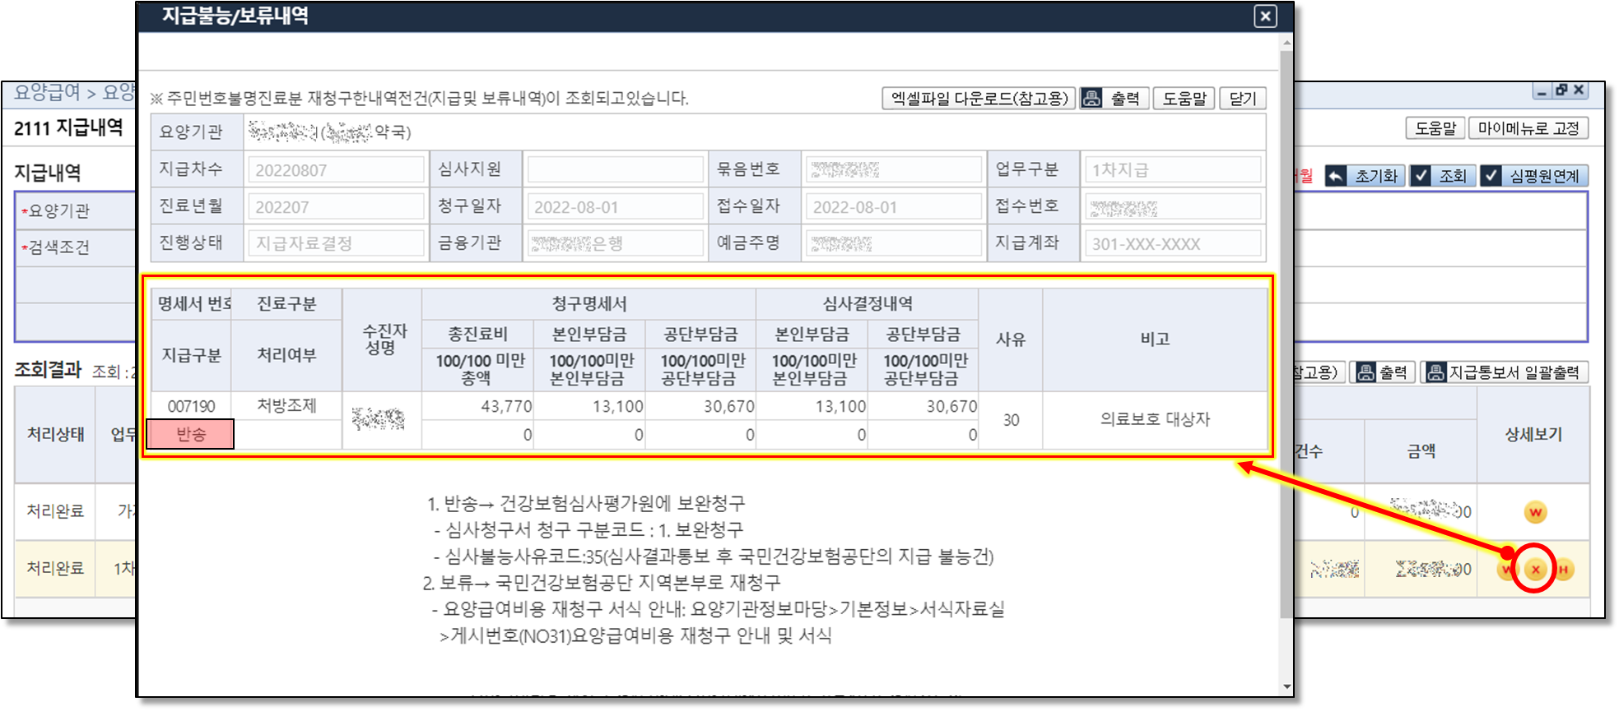Select the pink 반송 cell in the table
1619x711 pixels.
[x=190, y=434]
